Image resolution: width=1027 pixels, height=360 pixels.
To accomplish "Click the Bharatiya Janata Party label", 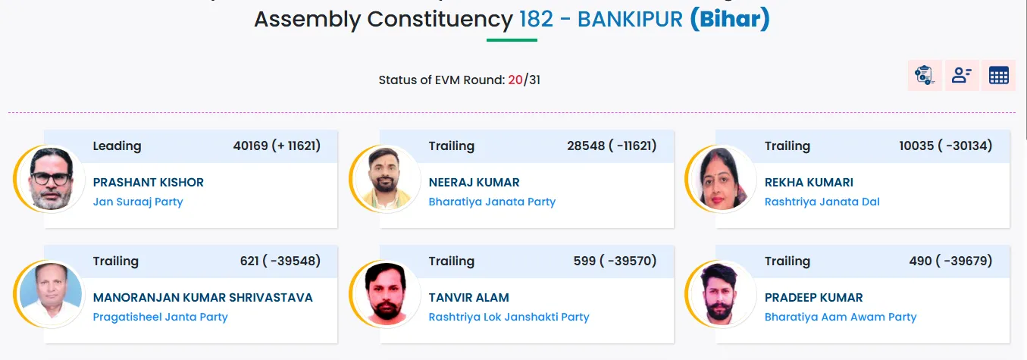I will tap(492, 202).
